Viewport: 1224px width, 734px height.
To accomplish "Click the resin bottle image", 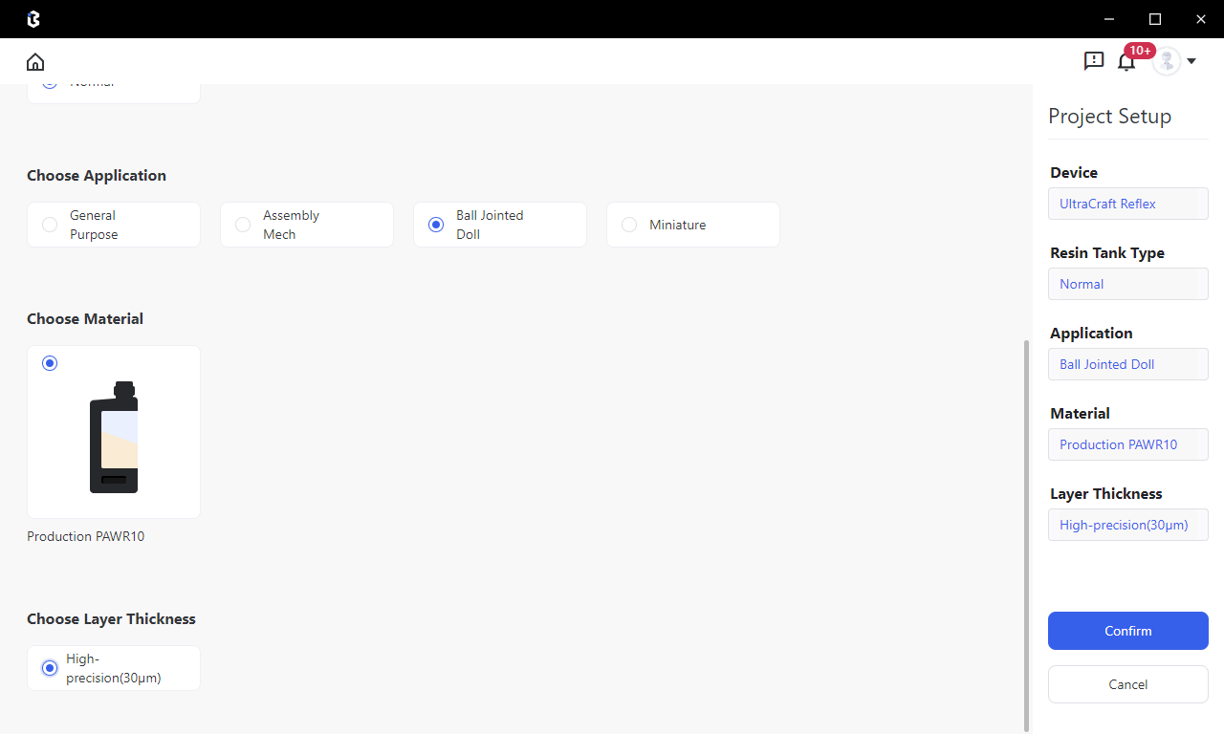I will 114,438.
